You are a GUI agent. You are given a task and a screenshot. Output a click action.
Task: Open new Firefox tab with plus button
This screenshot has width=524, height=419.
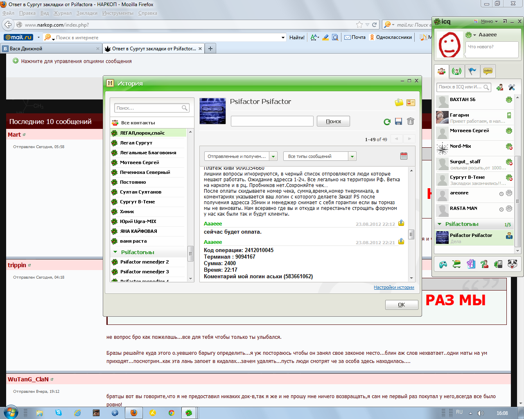pos(210,48)
